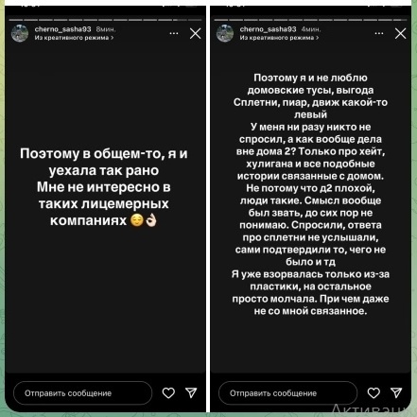Focus the left 'Отправить сообщение' message field
This screenshot has height=417, width=417.
click(x=82, y=393)
